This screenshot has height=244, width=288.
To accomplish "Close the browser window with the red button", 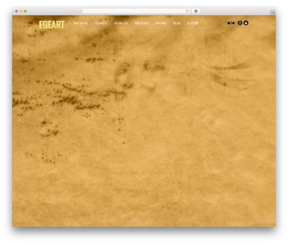I will coord(17,11).
